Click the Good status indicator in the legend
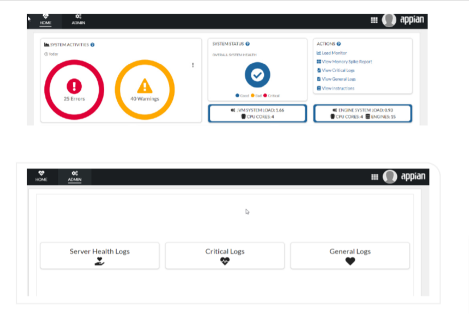Screen dimensions: 469x328 (x=237, y=94)
